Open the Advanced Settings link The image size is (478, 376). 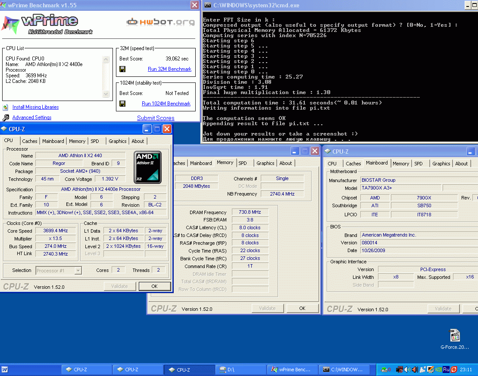pyautogui.click(x=32, y=117)
